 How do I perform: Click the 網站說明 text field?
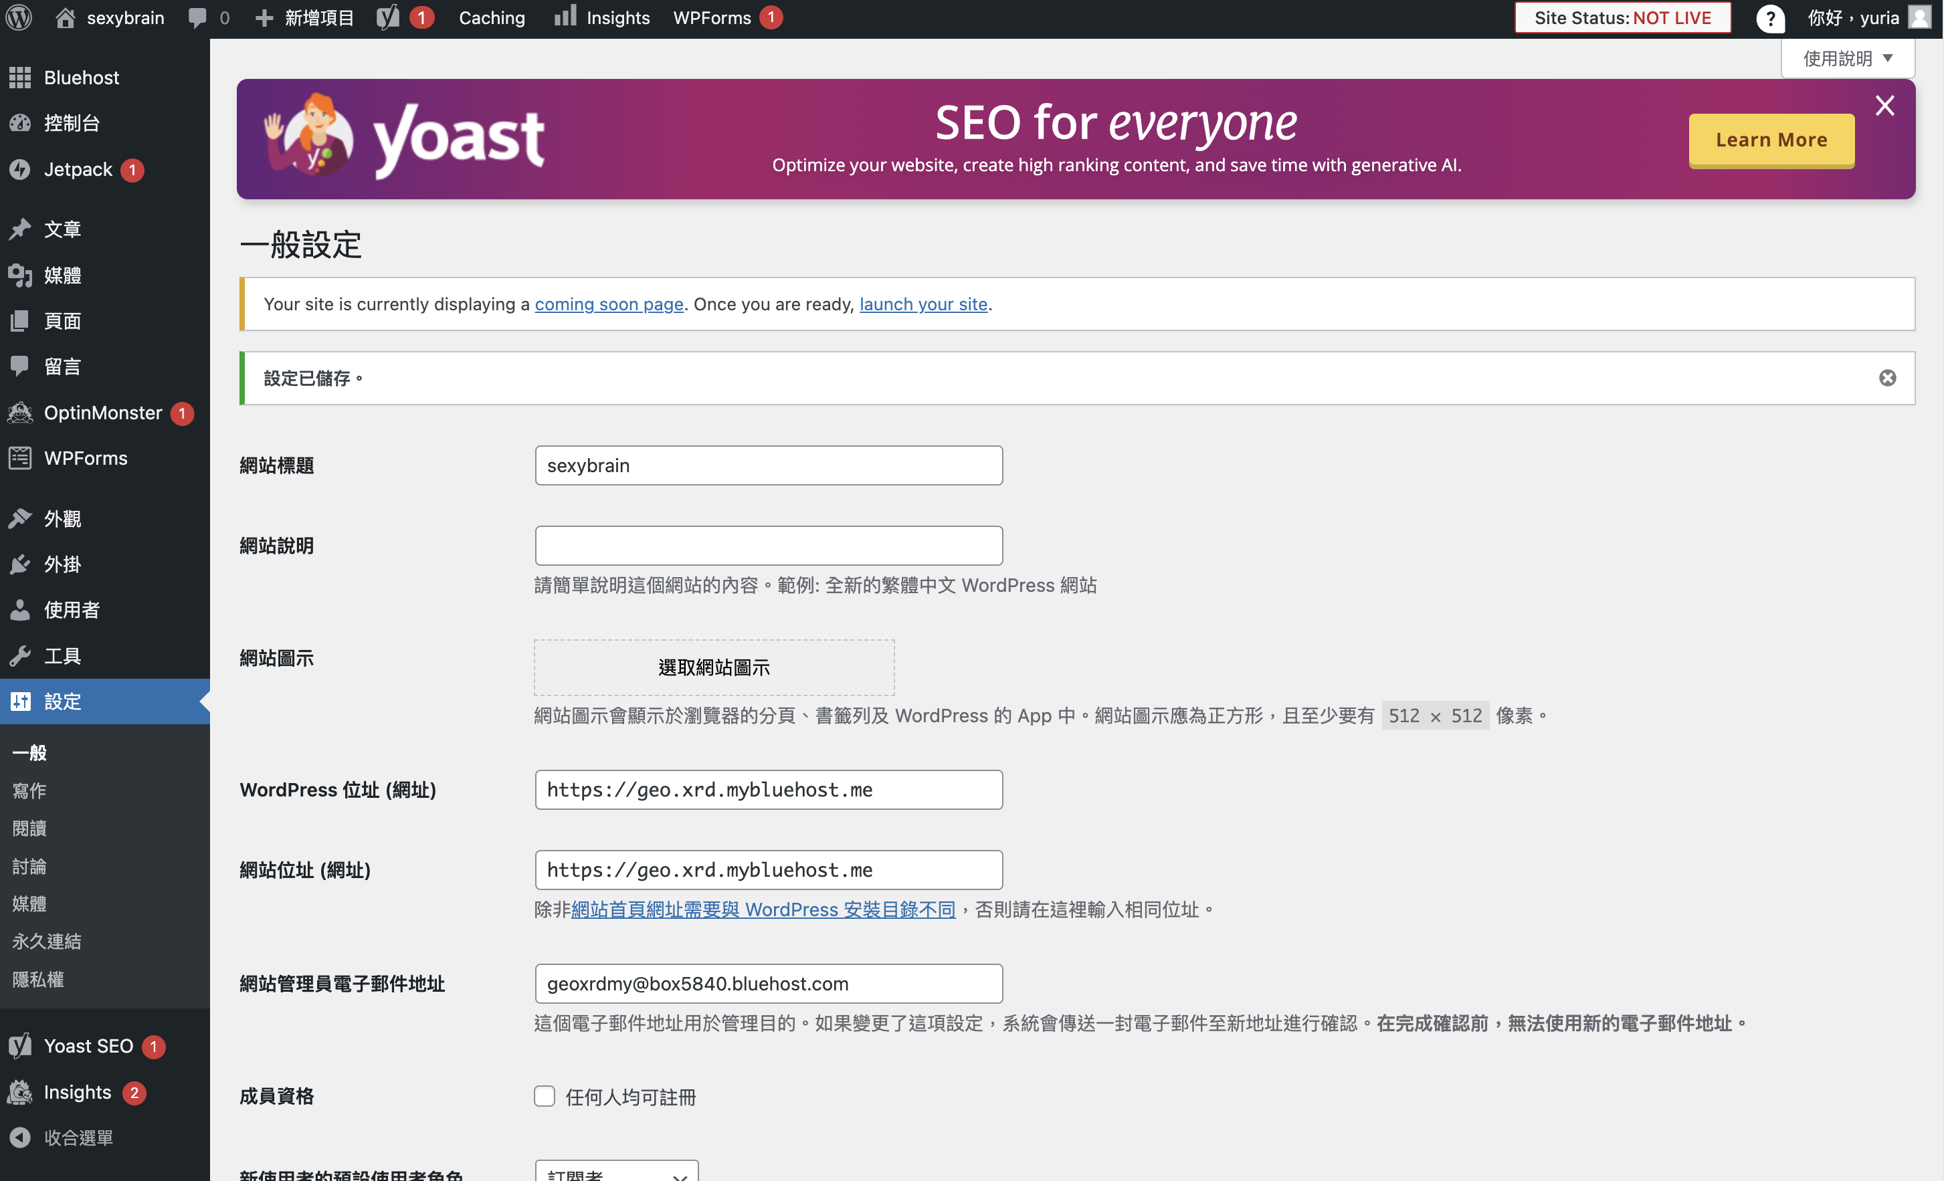(x=769, y=545)
